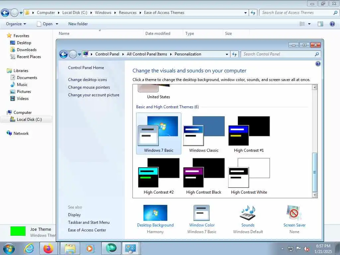
Task: Click Forward arrow in Personalization window
Action: [x=73, y=54]
